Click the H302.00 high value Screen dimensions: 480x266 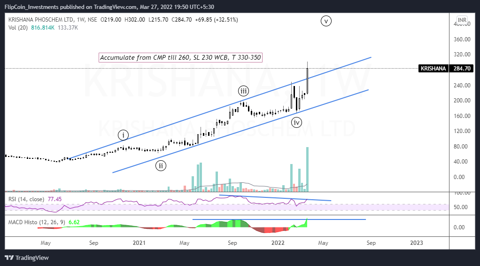coord(135,20)
